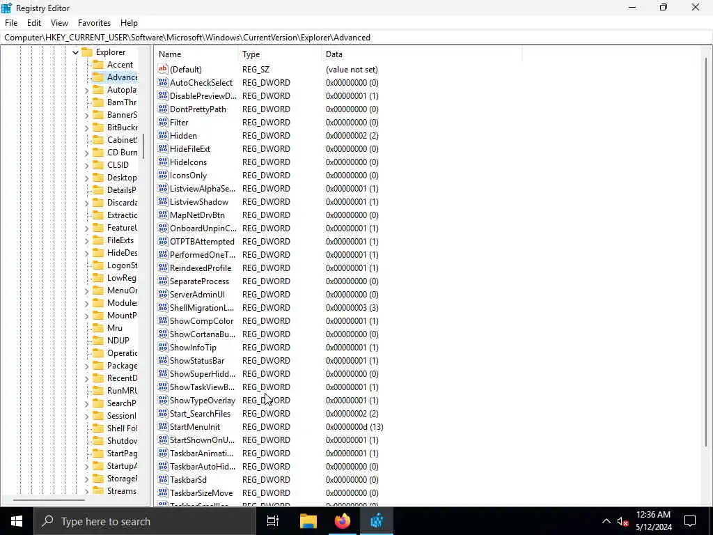Click the DWORD icon for ListviewShadow
This screenshot has height=535, width=713.
(163, 201)
